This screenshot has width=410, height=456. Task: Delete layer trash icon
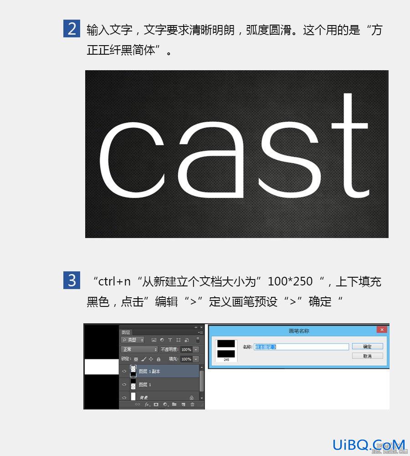point(192,404)
